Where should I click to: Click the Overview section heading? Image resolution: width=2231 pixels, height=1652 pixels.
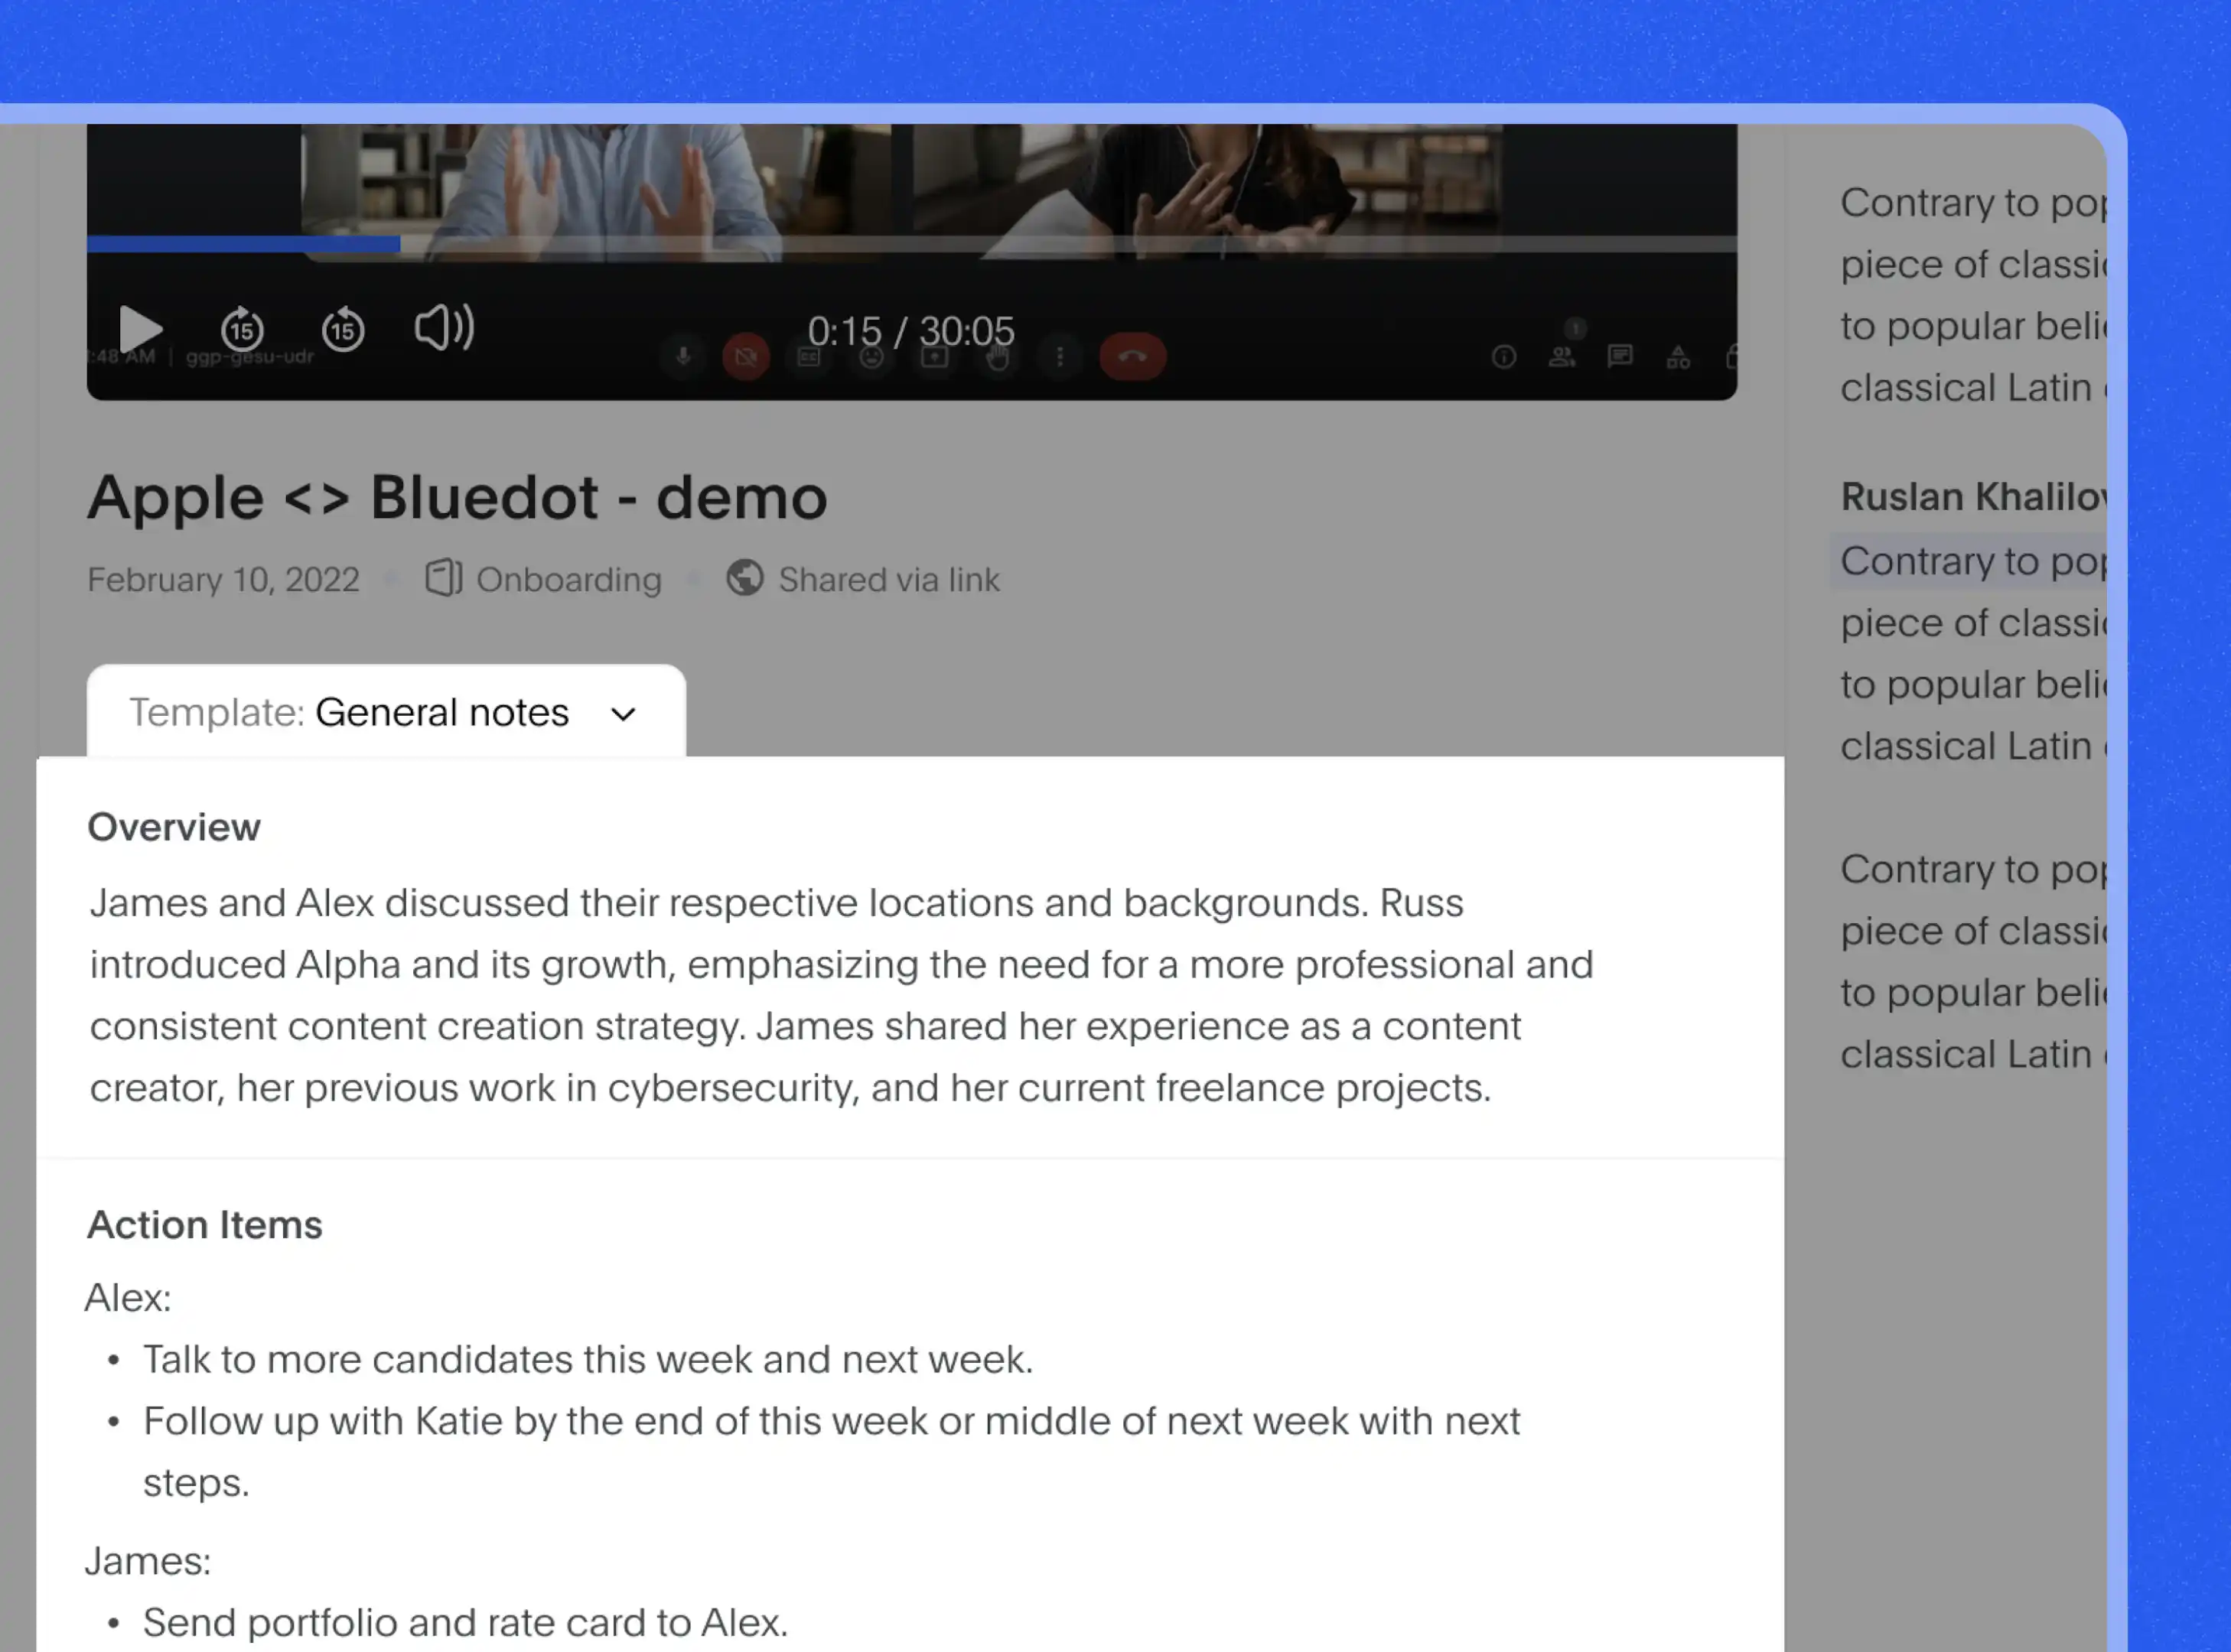click(174, 828)
